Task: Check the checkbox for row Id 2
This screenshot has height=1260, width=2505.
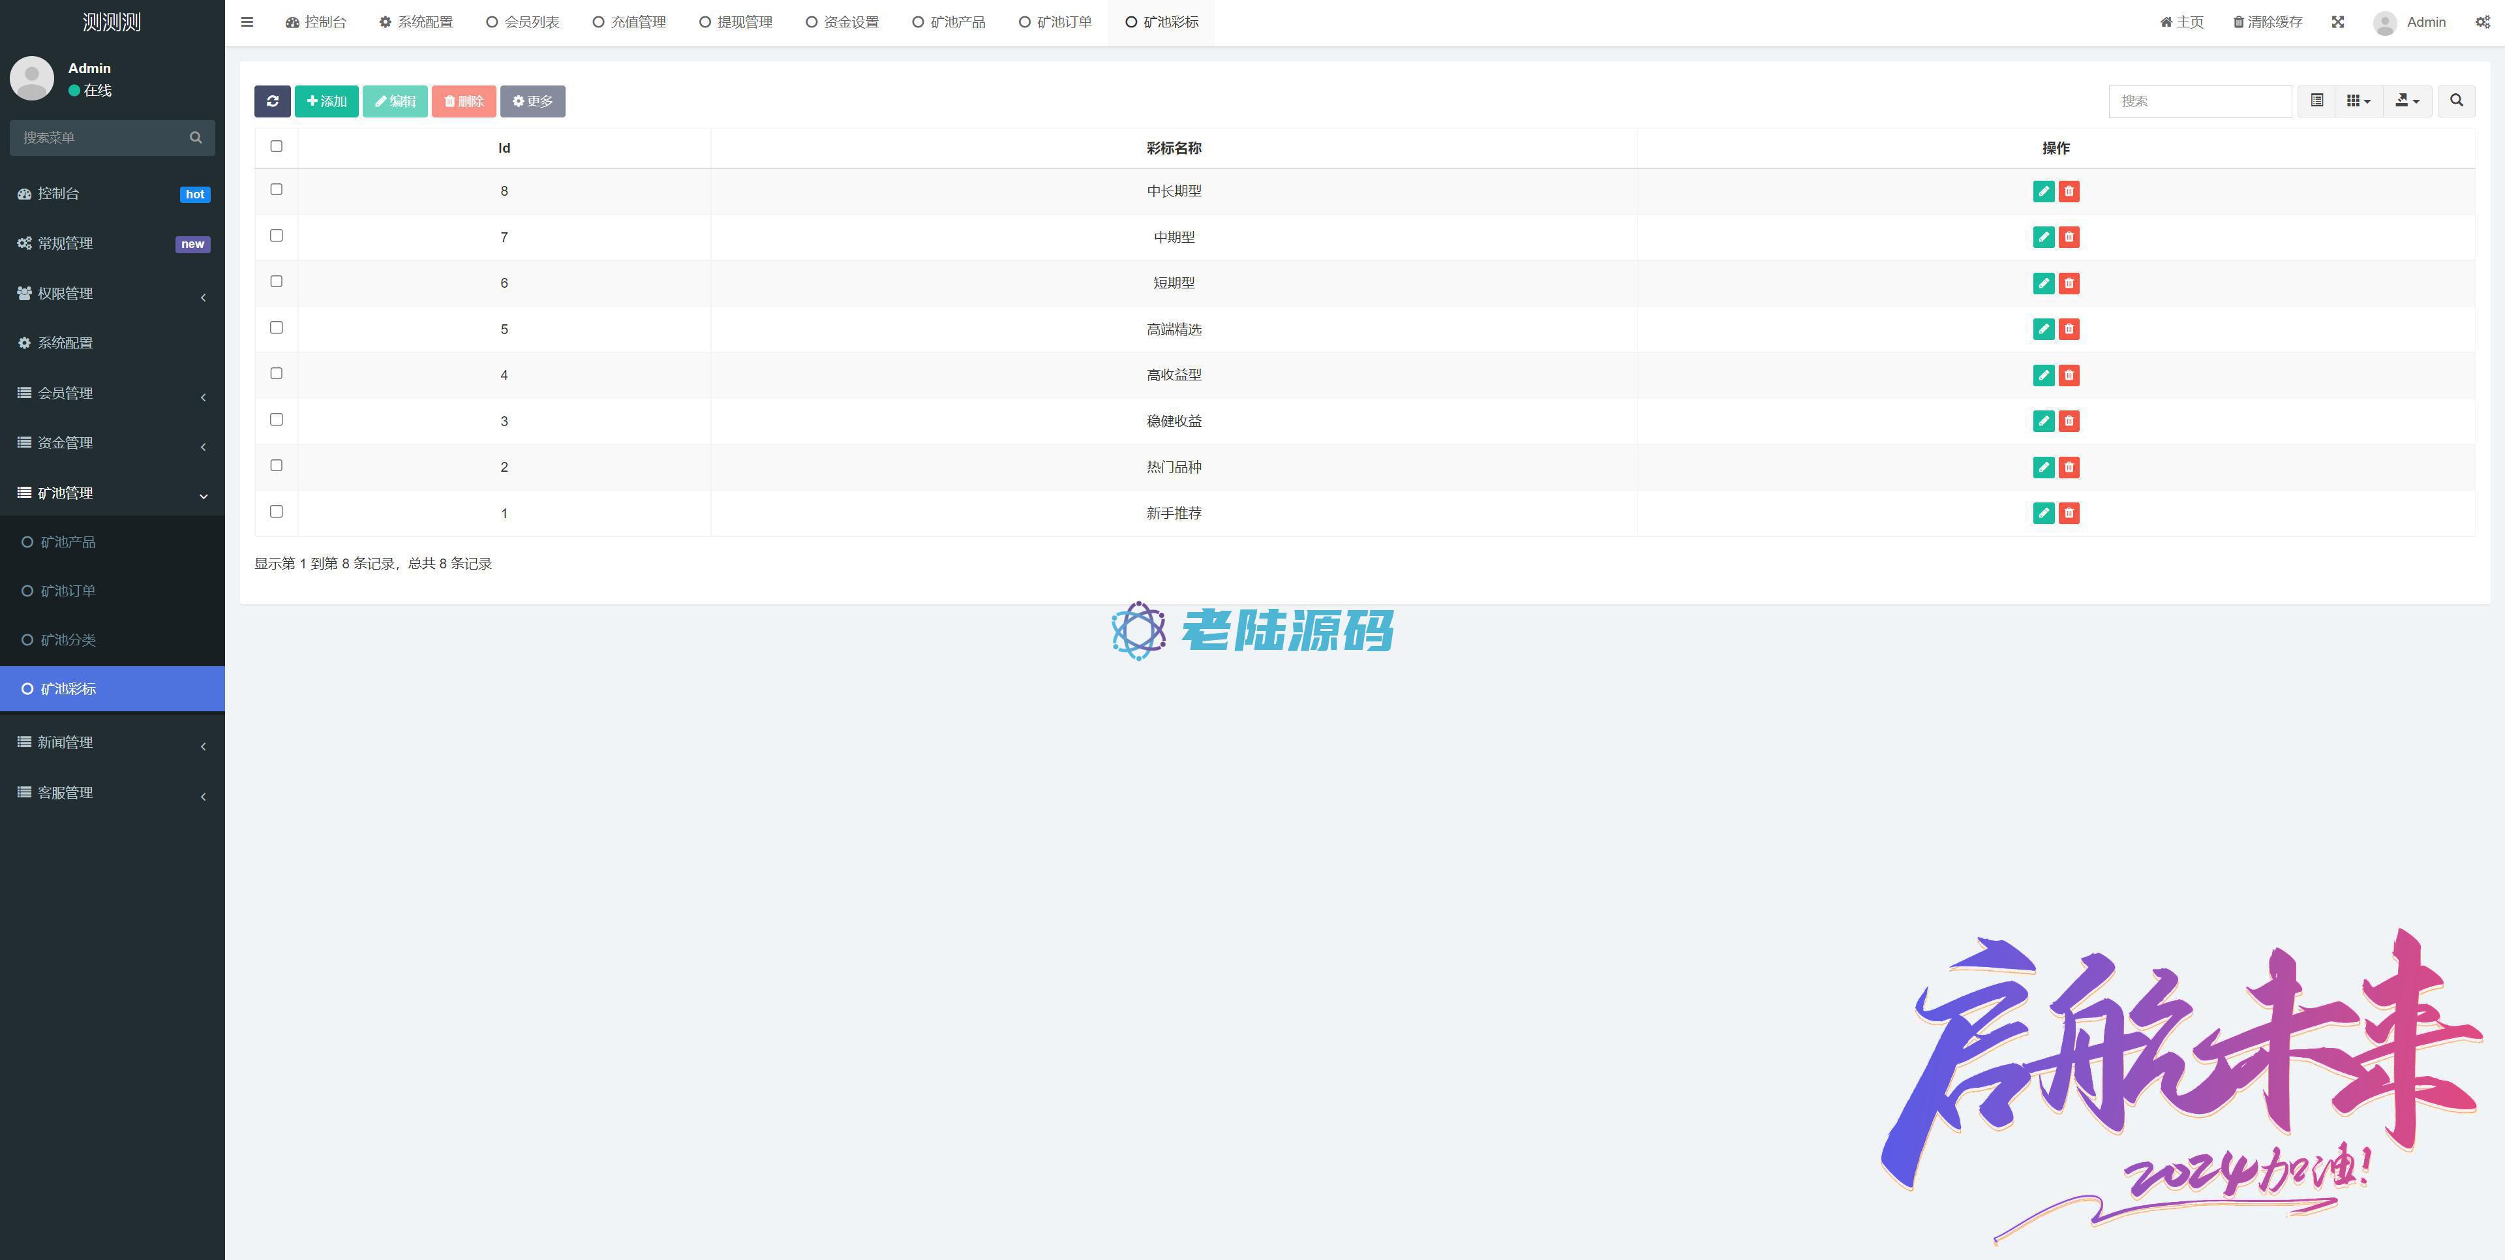Action: click(x=276, y=465)
